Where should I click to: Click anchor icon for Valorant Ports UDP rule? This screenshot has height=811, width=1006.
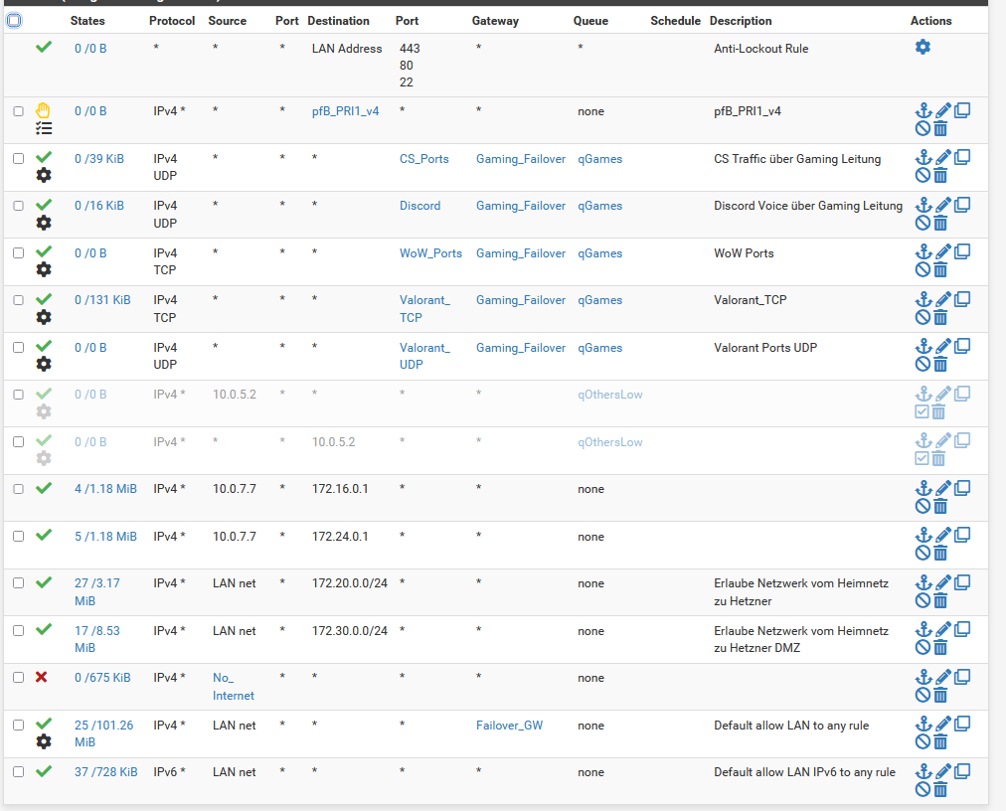pyautogui.click(x=923, y=347)
